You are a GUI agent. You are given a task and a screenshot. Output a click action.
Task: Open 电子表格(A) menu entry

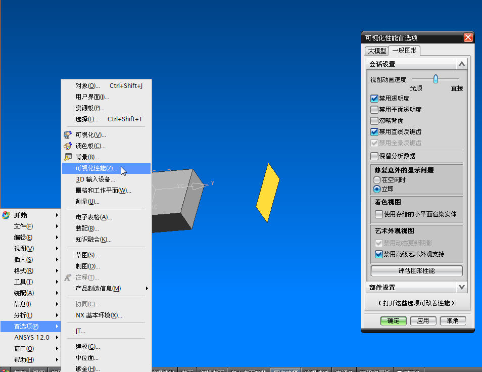[107, 217]
